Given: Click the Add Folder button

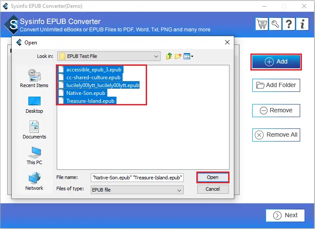Looking at the screenshot, I should (x=276, y=85).
